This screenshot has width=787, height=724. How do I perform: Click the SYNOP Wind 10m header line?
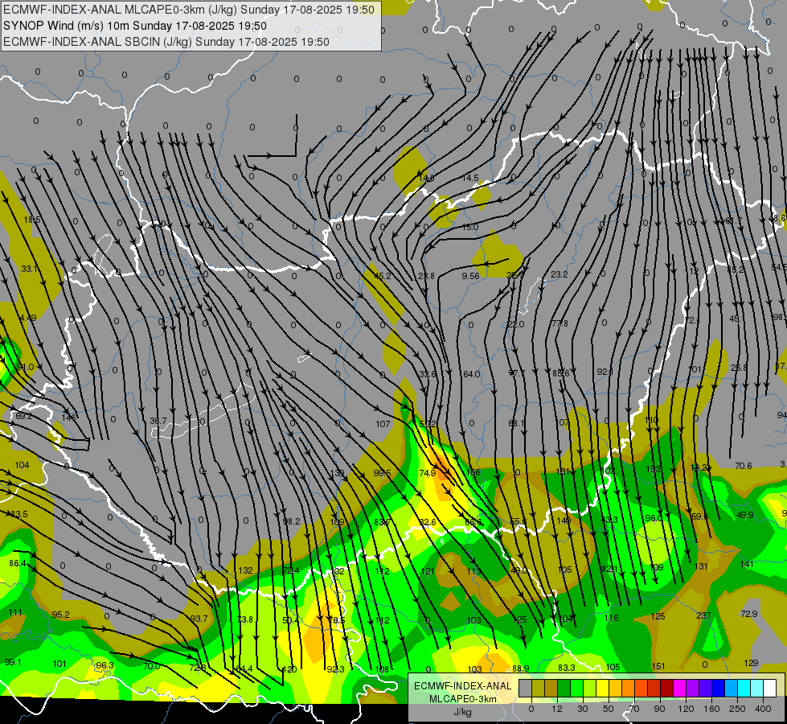[134, 26]
